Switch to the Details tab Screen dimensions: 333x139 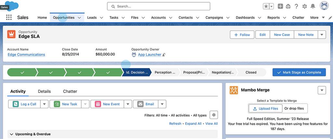pos(44,91)
